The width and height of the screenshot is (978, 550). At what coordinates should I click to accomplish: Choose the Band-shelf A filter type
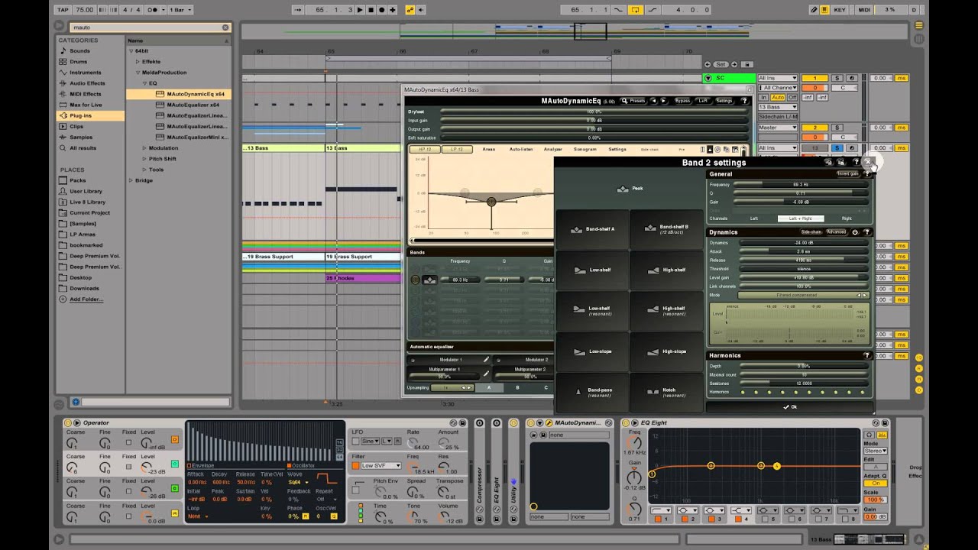point(592,229)
